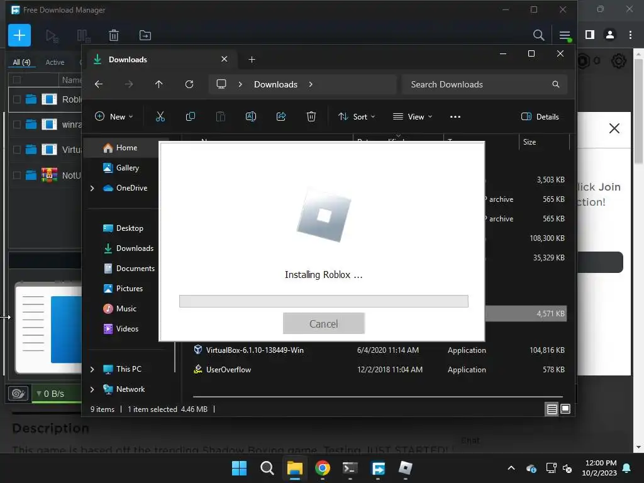Open a new File Explorer tab
Viewport: 644px width, 483px height.
pos(252,60)
